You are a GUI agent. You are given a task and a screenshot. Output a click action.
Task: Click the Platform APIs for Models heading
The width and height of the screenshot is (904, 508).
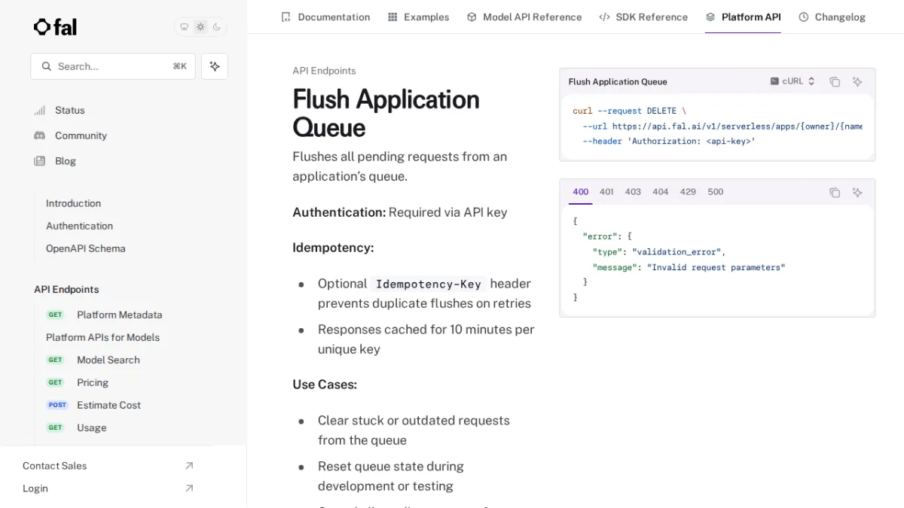102,337
